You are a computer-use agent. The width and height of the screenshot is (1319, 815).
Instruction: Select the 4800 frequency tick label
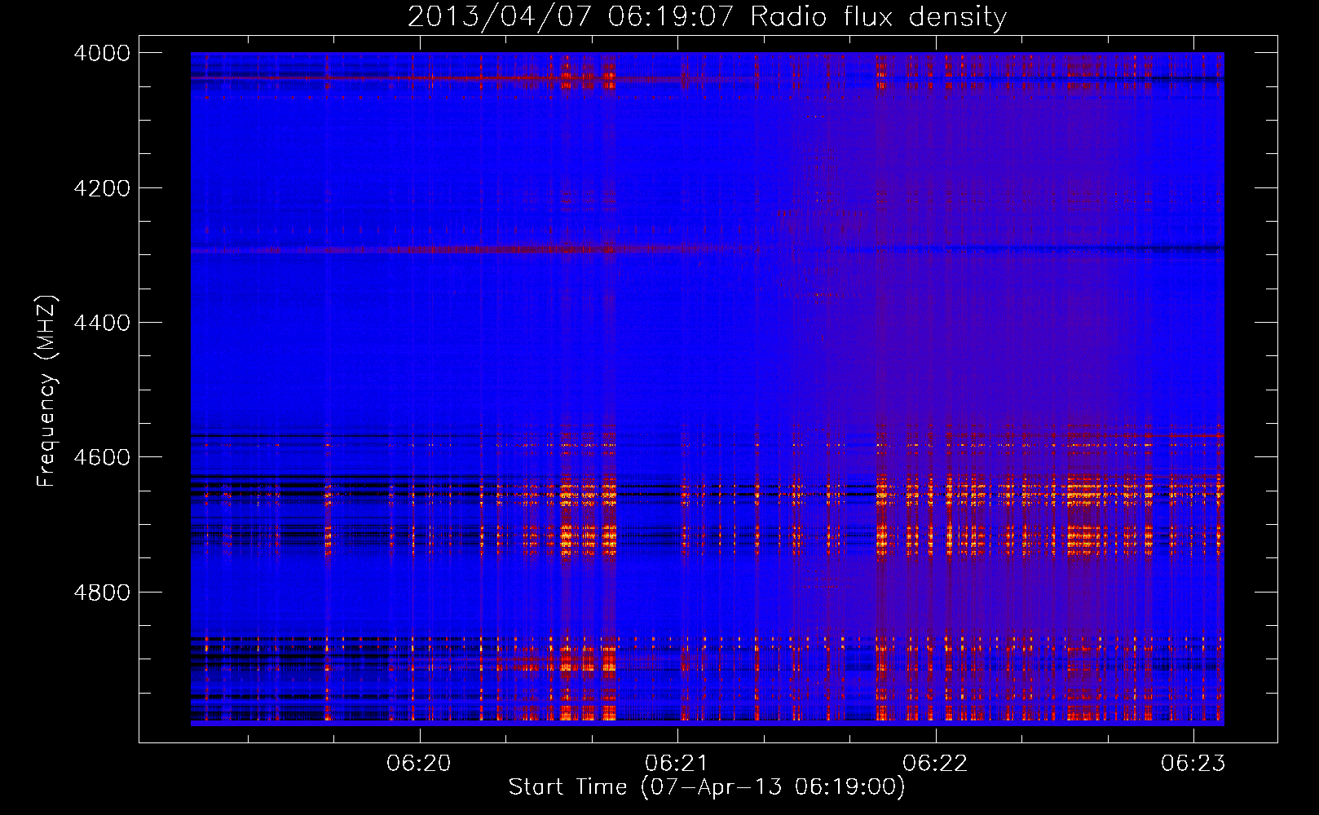click(102, 593)
